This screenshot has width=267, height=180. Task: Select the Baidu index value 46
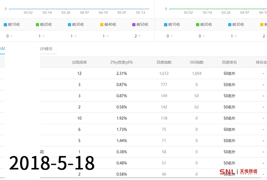(x=164, y=174)
